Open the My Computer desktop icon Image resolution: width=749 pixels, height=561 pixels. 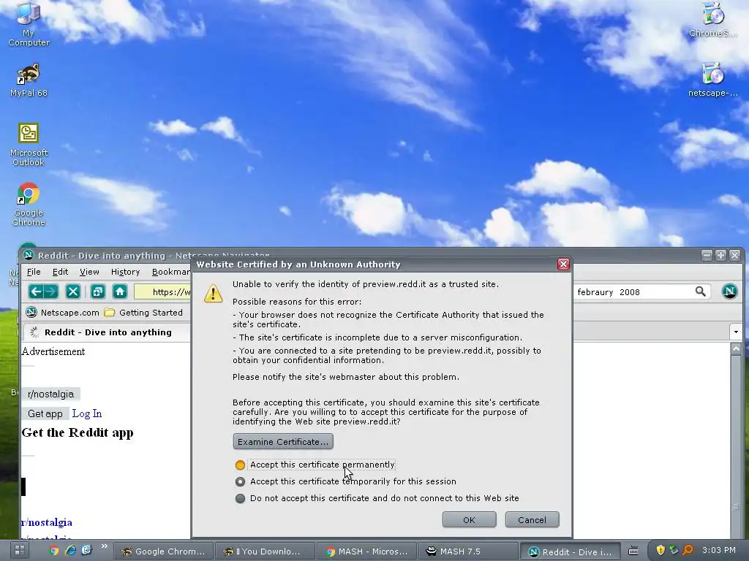tap(29, 24)
